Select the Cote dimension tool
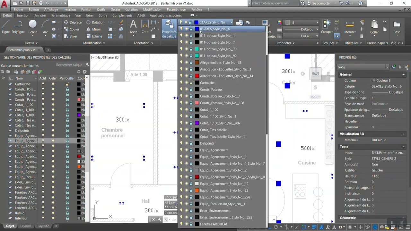The image size is (411, 231). (145, 27)
